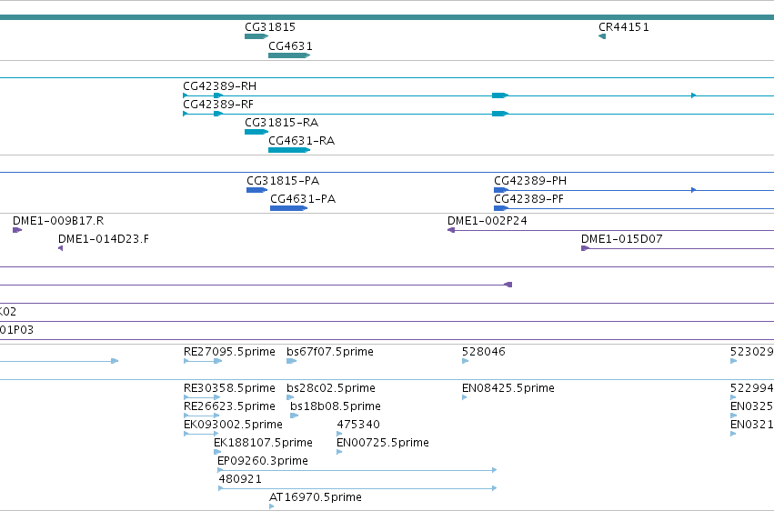
Task: Click the 475340 arrow glyph
Action: pyautogui.click(x=339, y=435)
